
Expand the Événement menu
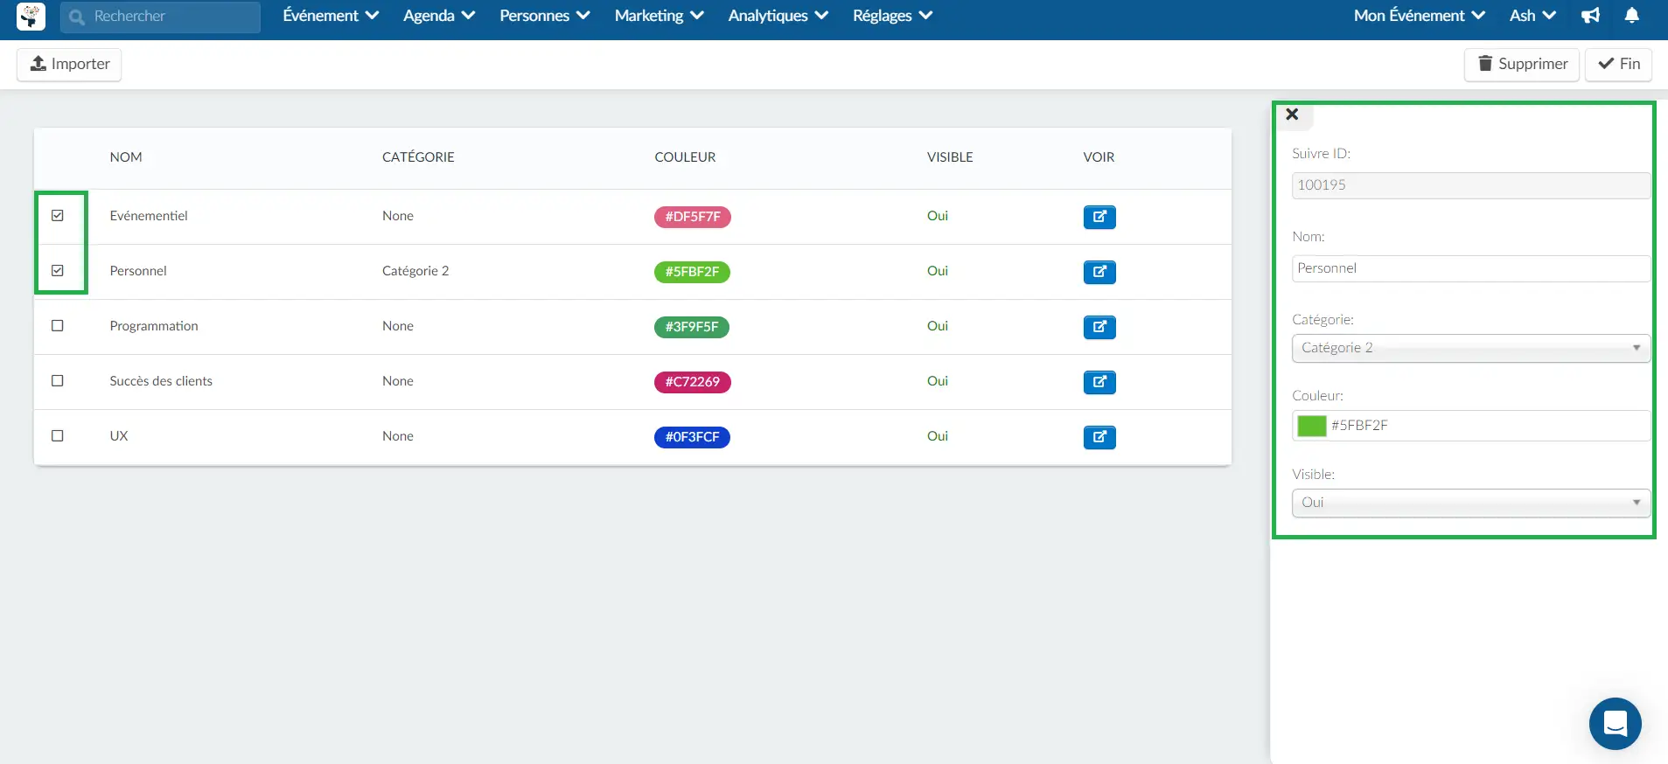pyautogui.click(x=331, y=16)
